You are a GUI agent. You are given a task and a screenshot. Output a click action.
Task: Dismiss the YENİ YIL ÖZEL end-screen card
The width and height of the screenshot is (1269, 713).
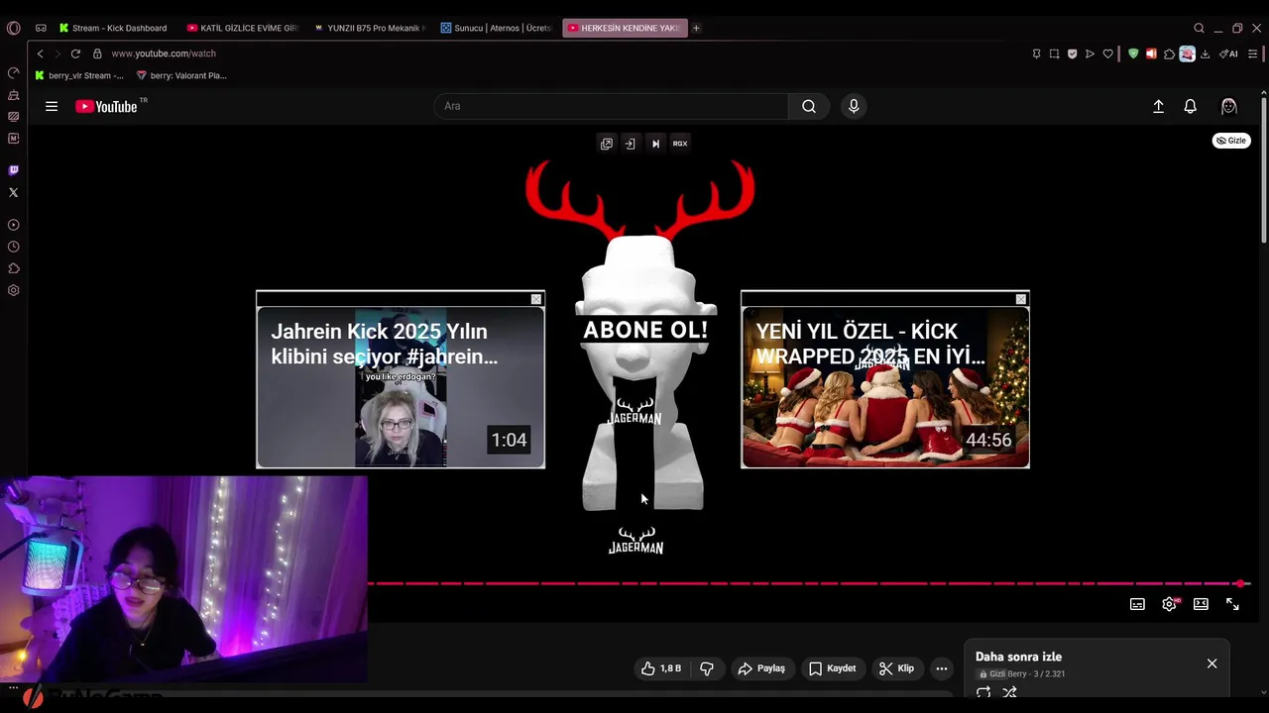point(1021,299)
